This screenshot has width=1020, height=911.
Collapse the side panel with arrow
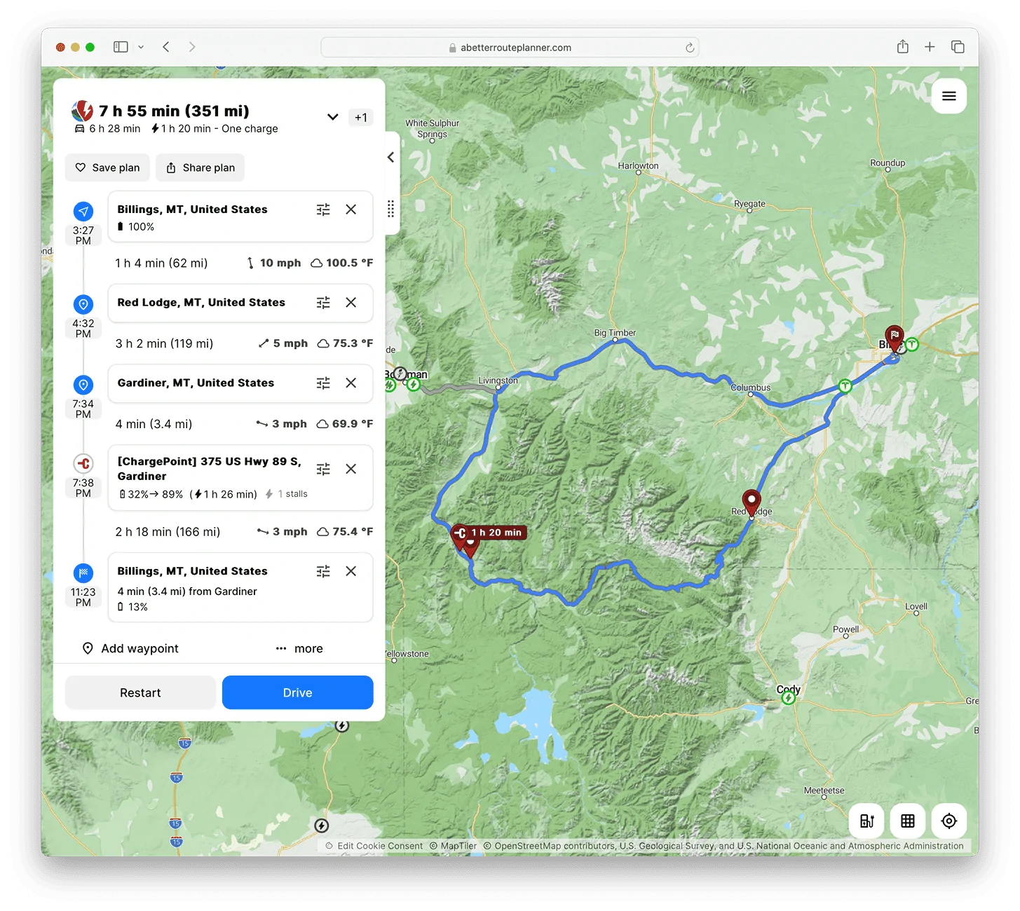391,158
